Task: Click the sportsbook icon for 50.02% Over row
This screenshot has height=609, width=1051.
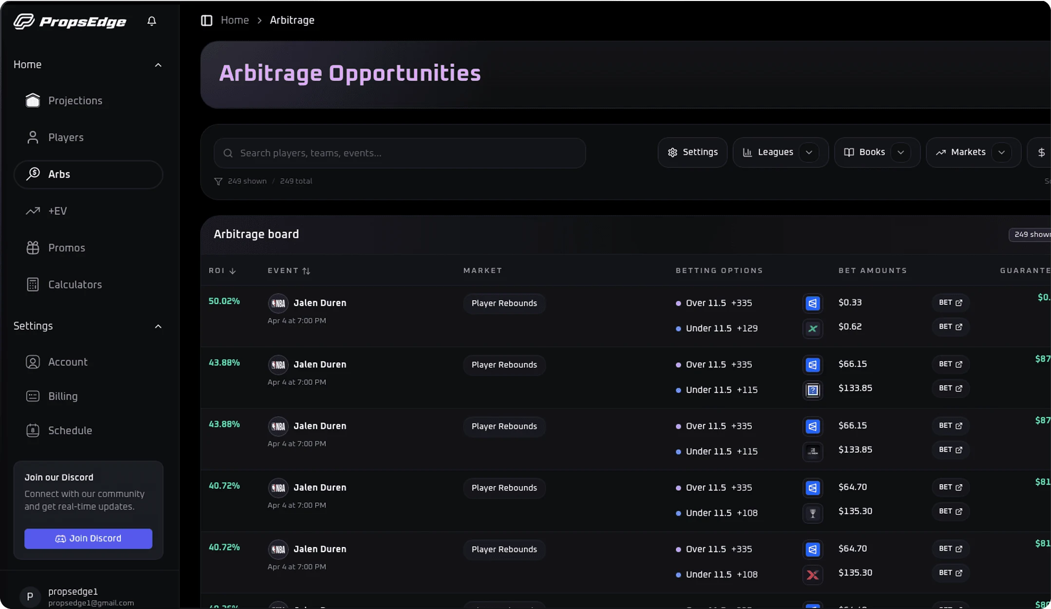Action: [x=813, y=304]
